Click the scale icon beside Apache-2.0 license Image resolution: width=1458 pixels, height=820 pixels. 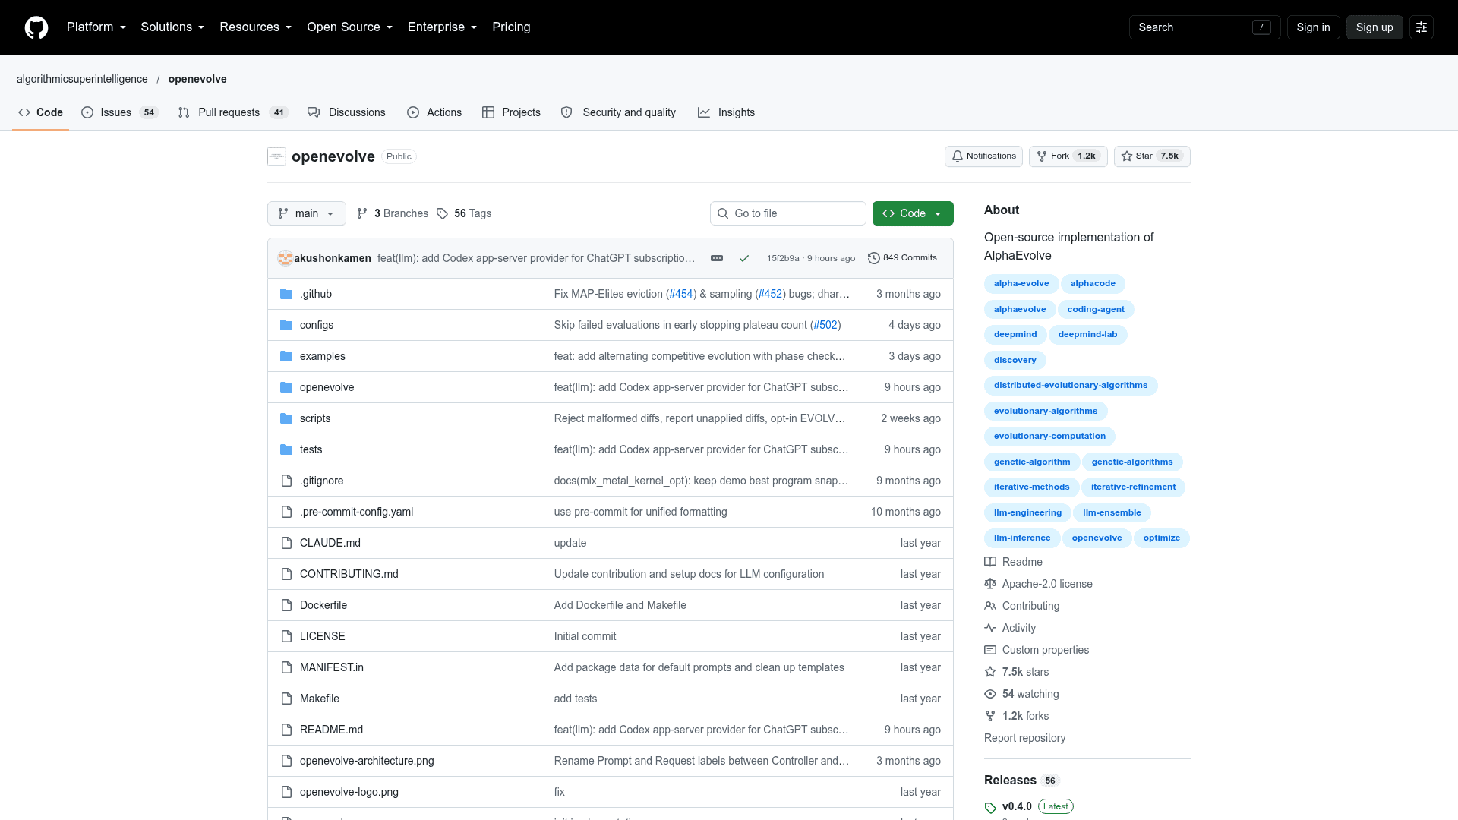(990, 584)
